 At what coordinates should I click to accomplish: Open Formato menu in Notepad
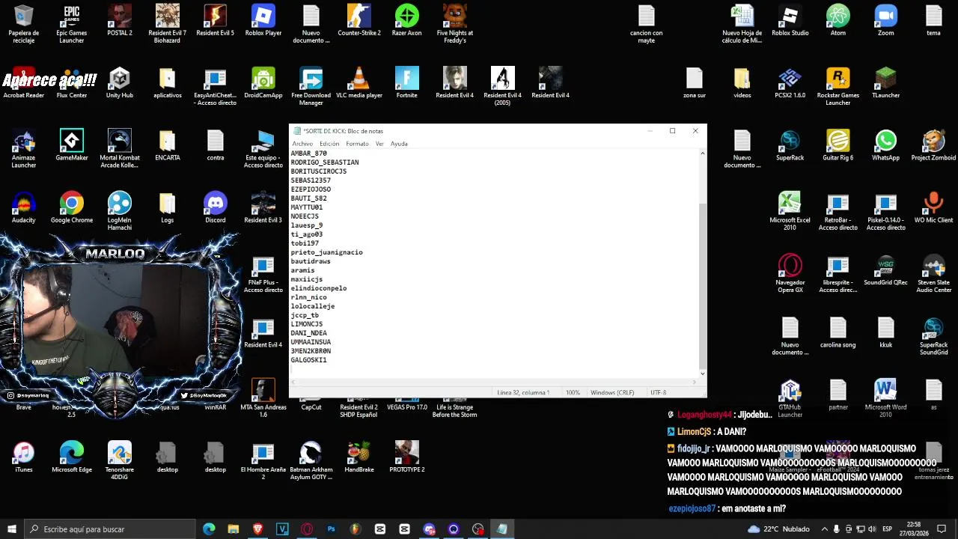tap(357, 144)
